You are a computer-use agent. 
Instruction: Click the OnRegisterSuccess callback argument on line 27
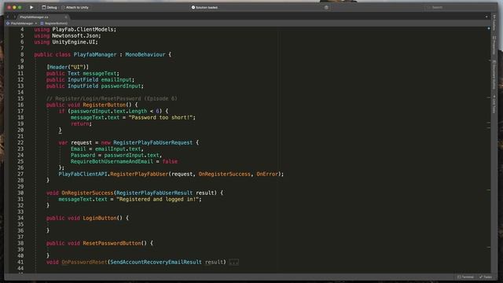[225, 174]
